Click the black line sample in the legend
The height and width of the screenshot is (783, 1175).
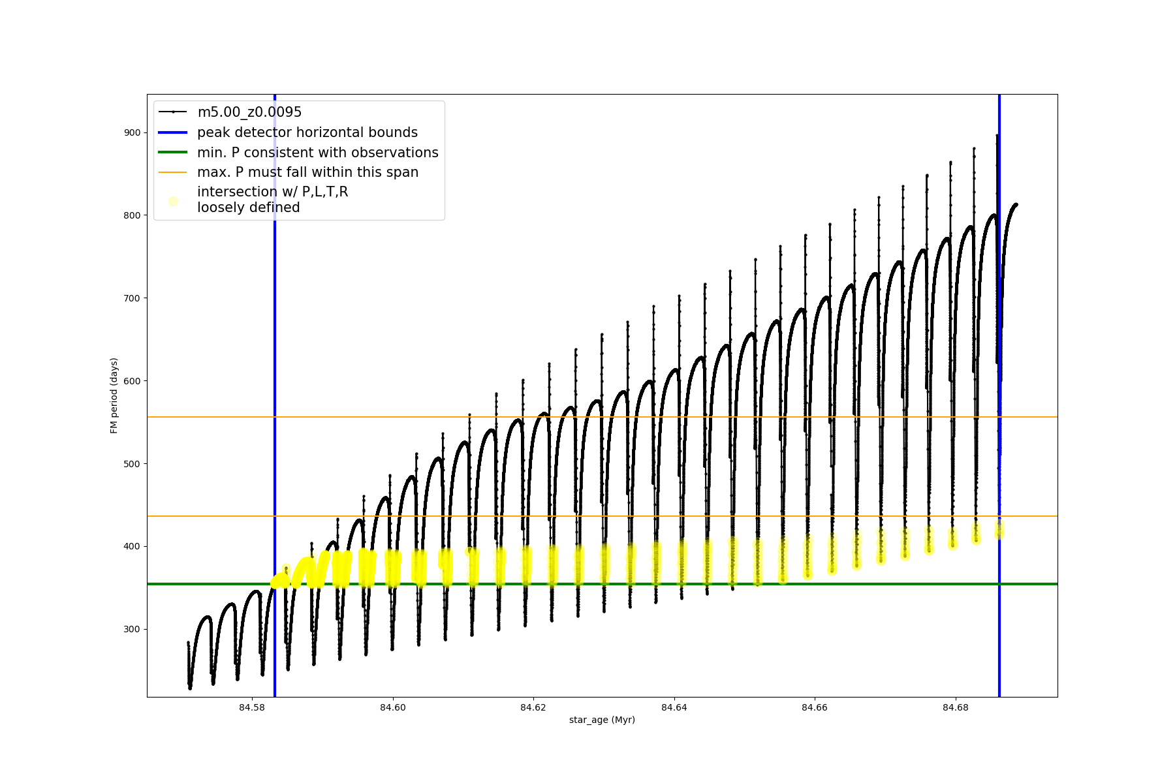[x=173, y=112]
